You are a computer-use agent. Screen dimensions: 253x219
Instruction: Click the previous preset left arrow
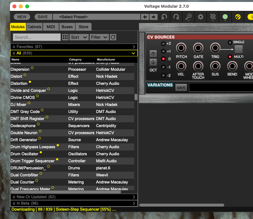[x=145, y=17]
